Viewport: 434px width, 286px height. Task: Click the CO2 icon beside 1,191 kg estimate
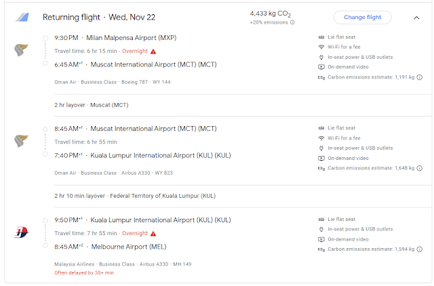pyautogui.click(x=321, y=77)
